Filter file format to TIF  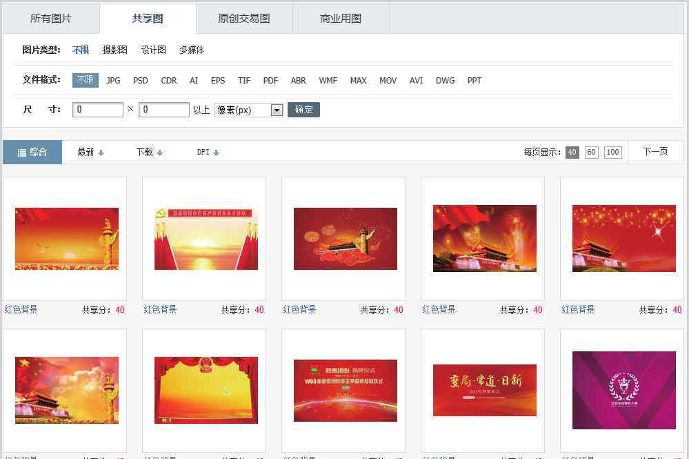tap(244, 81)
